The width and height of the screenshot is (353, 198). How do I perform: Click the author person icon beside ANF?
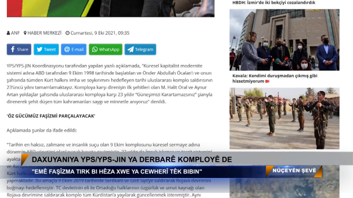click(8, 33)
